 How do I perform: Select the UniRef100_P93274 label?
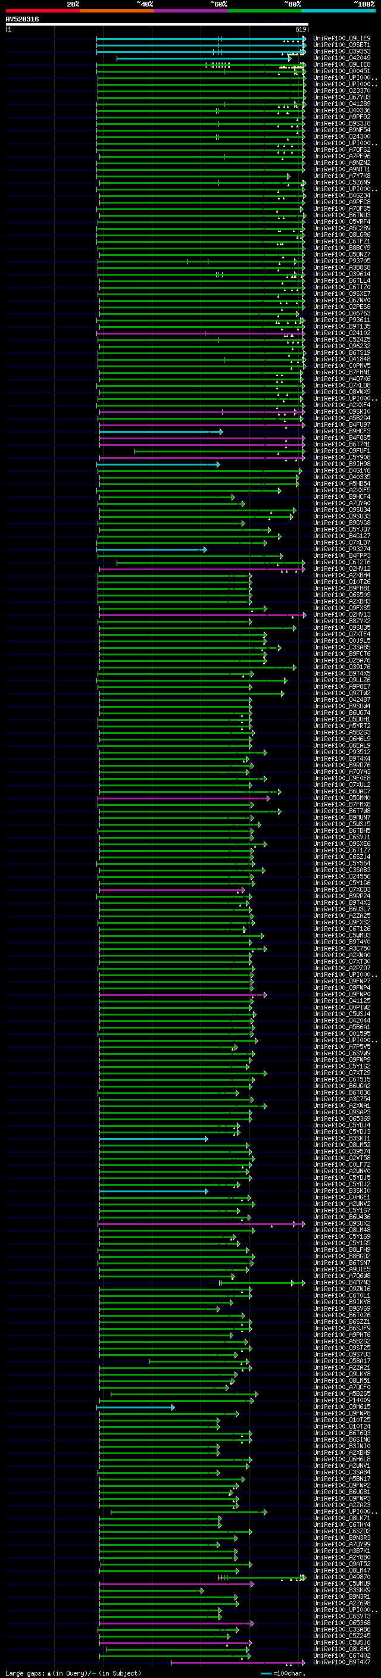342,549
